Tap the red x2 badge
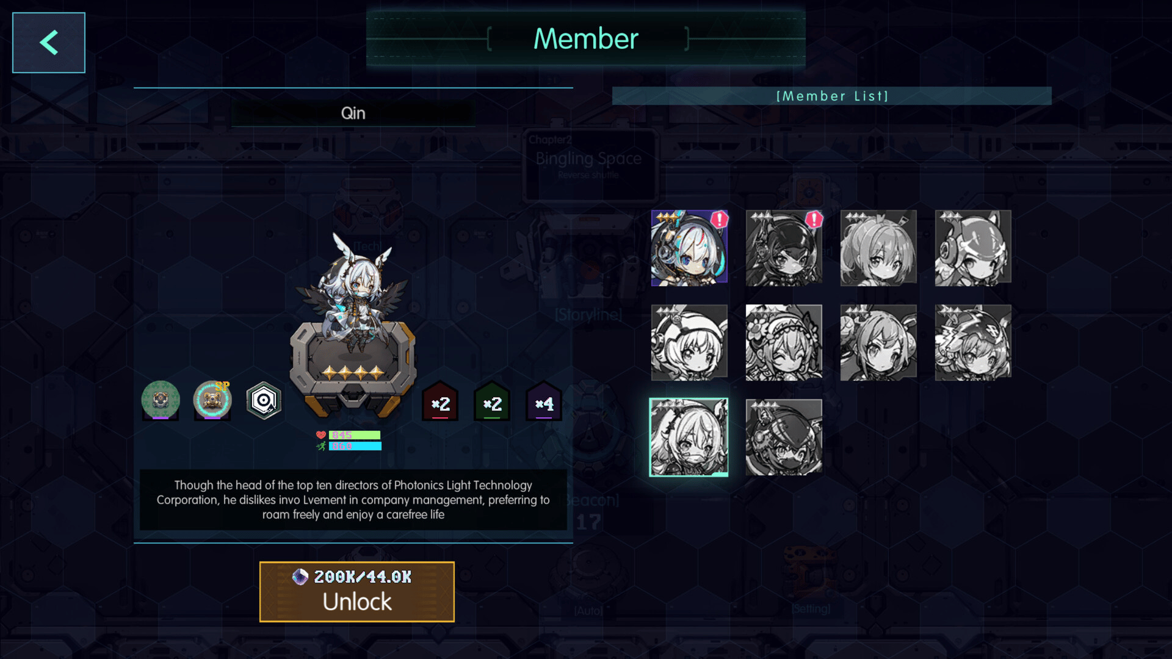This screenshot has width=1172, height=659. tap(440, 402)
